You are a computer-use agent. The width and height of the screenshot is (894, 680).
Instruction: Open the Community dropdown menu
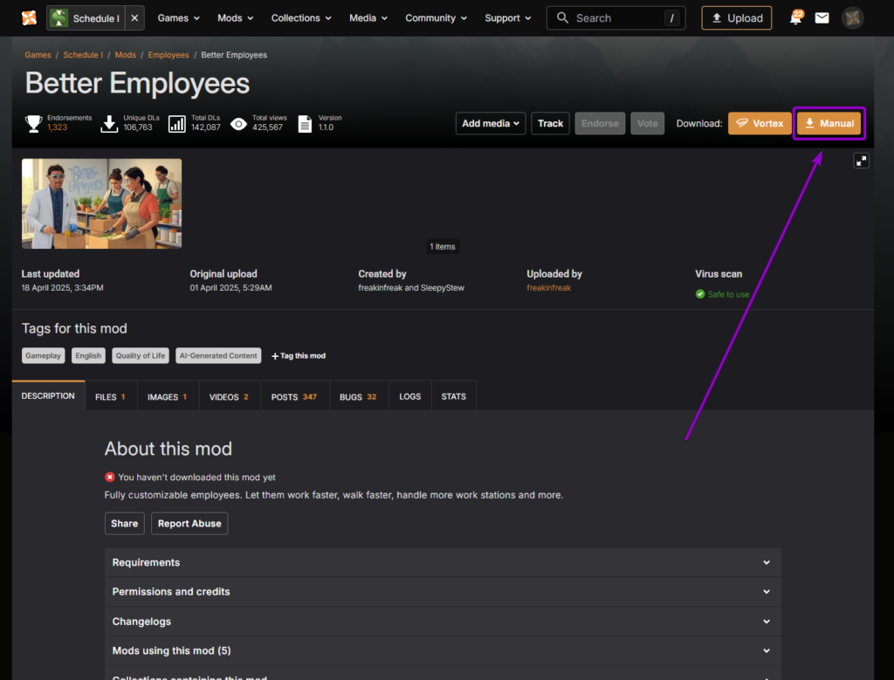(437, 18)
